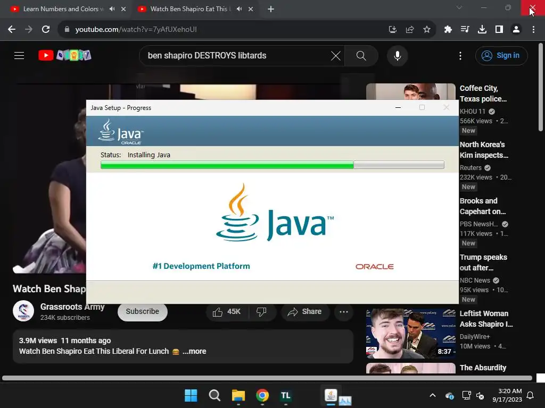Click the Sign in button
545x408 pixels.
click(501, 55)
